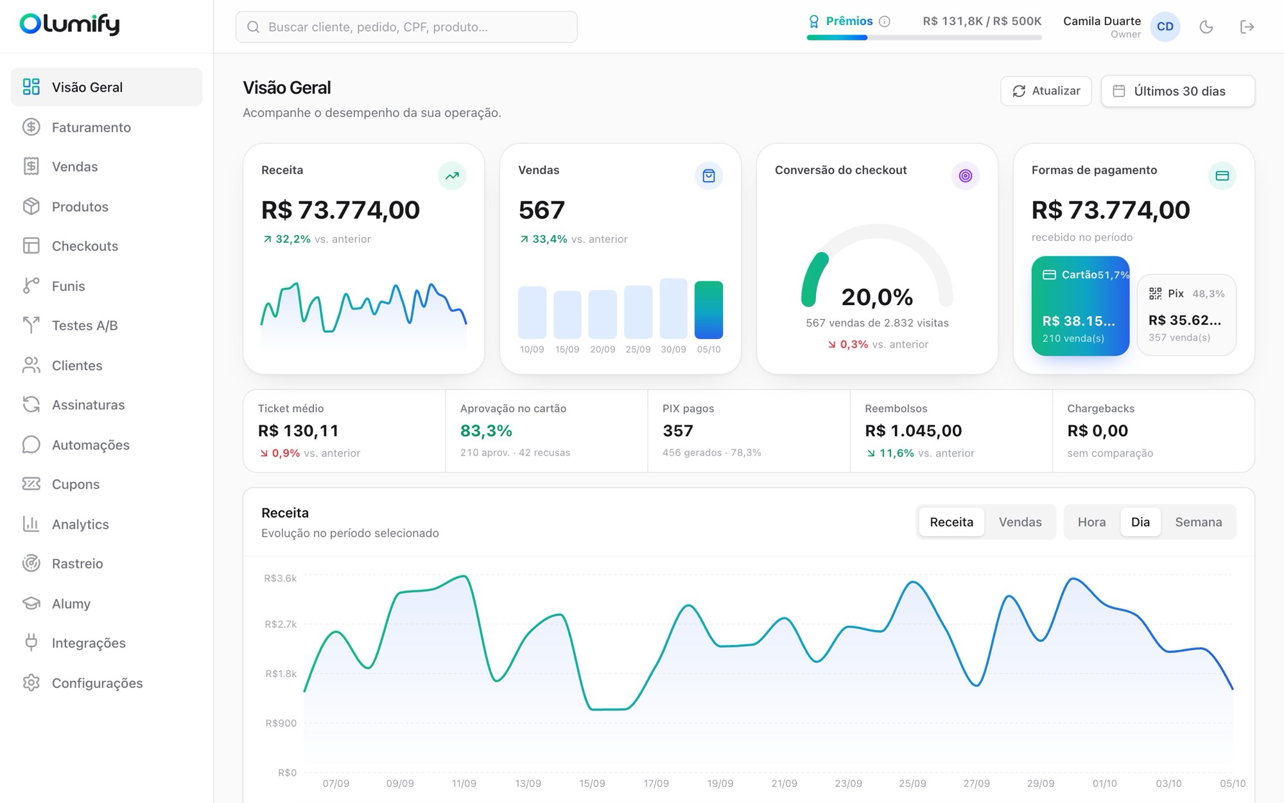Open Testes A/B split icon
This screenshot has height=803, width=1284.
coord(31,325)
